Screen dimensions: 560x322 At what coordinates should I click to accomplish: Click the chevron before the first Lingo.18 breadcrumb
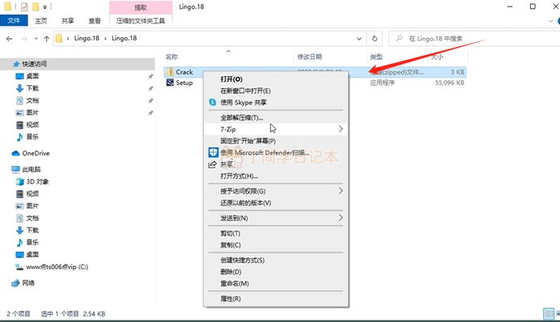[68, 39]
